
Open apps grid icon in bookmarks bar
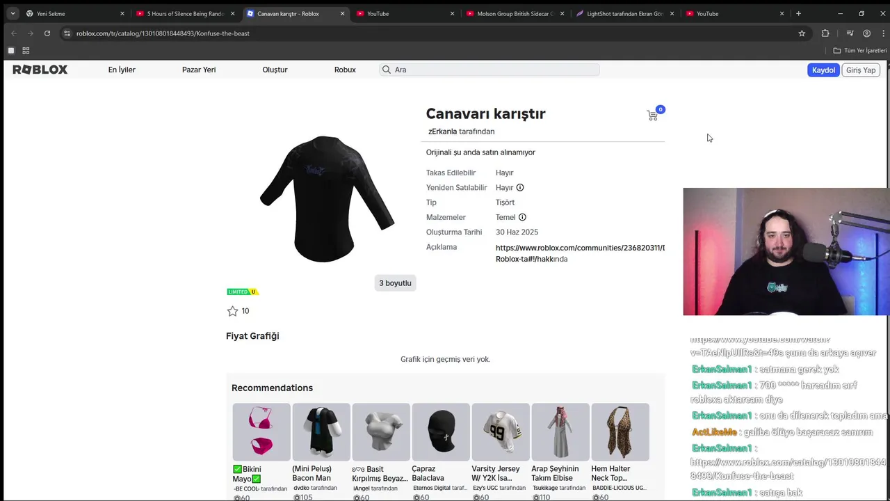pos(26,51)
